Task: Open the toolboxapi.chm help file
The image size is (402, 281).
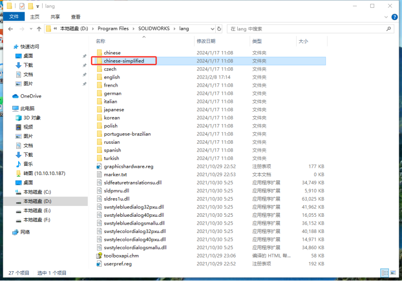Action: 121,255
